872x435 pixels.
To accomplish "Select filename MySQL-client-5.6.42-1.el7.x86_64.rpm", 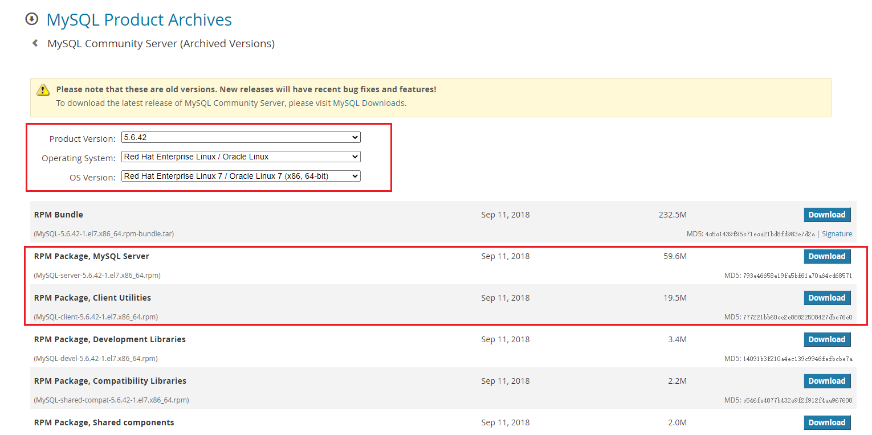I will tap(96, 317).
